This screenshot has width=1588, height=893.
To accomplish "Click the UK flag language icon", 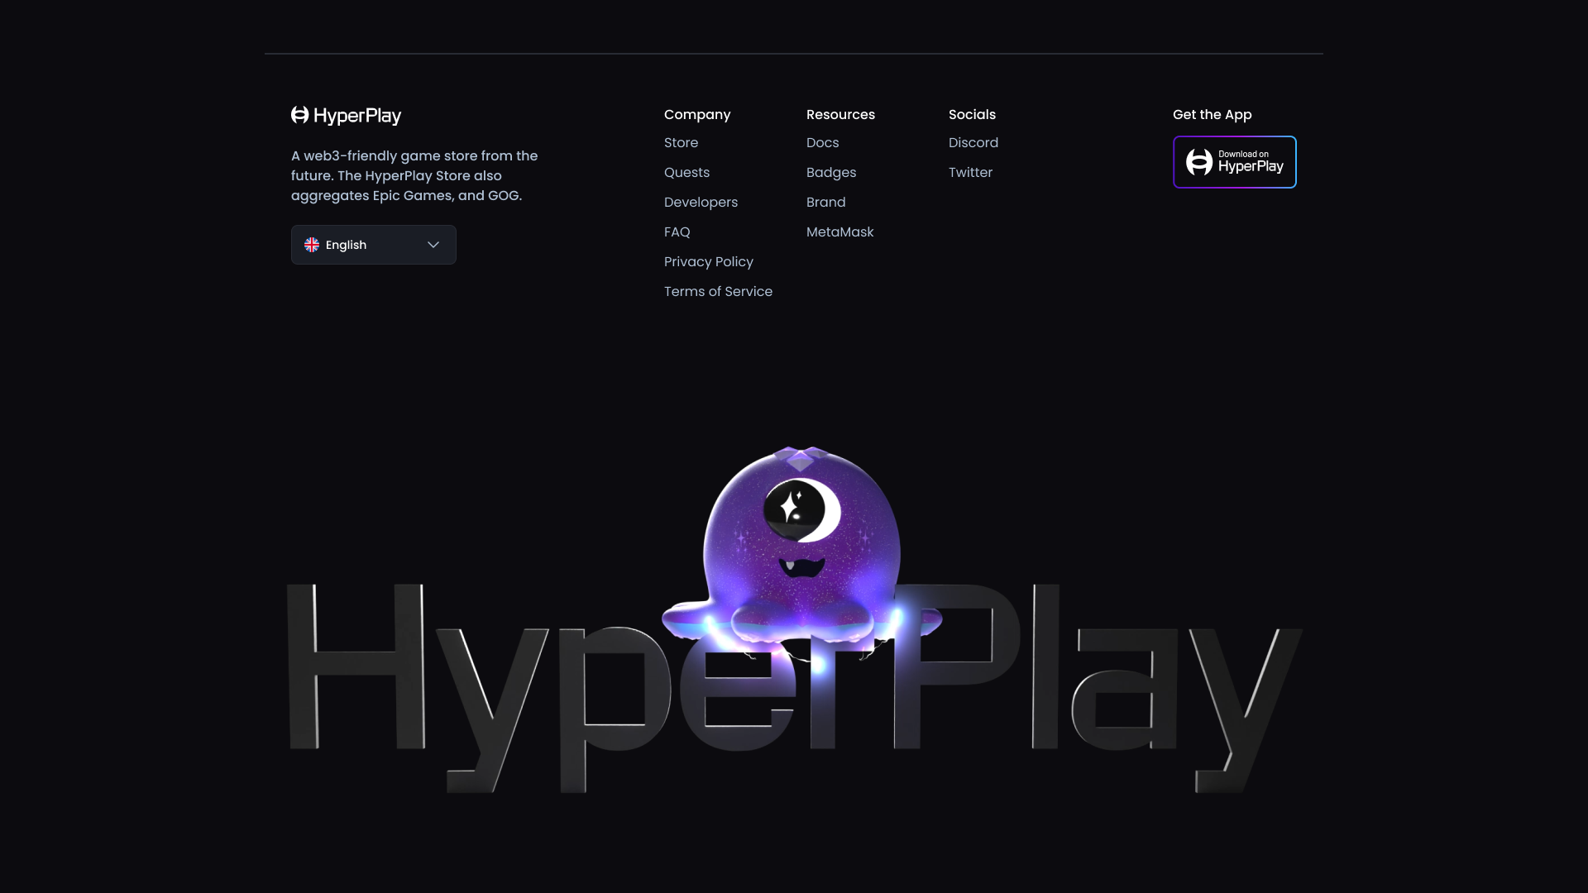I will [x=312, y=245].
